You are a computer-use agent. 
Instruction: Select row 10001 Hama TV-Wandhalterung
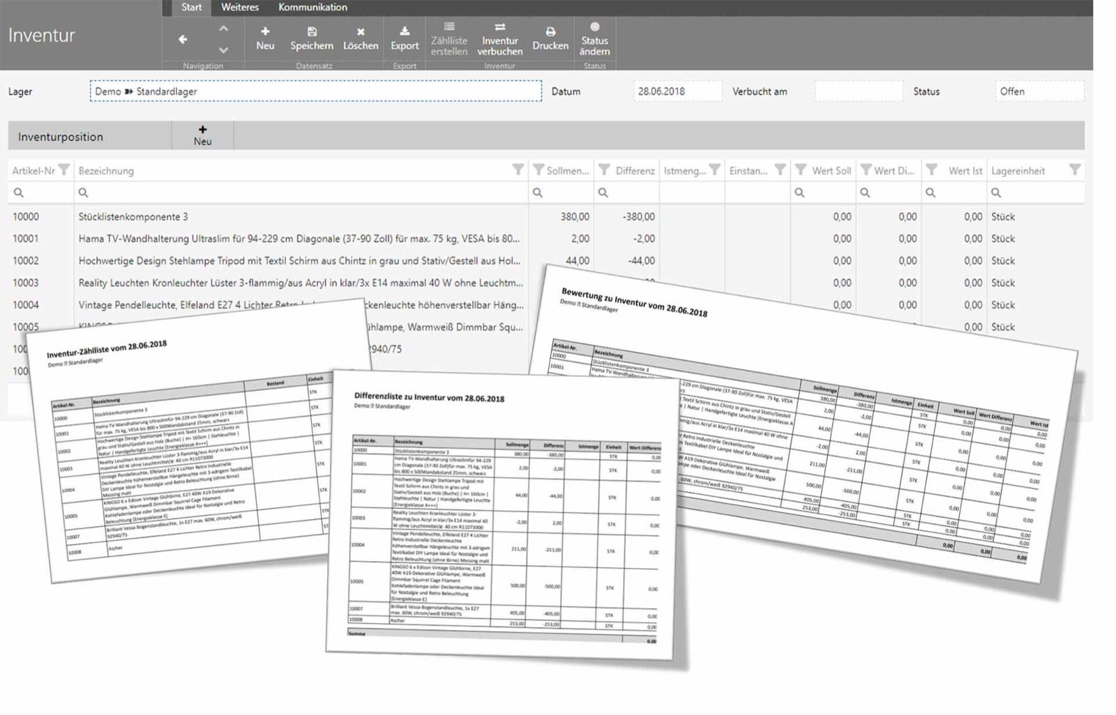tap(546, 238)
